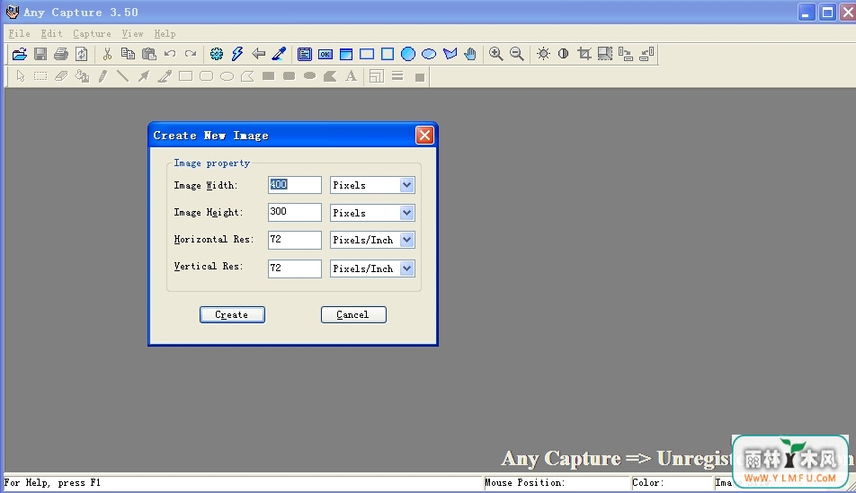Viewport: 856px width, 493px height.
Task: Click the Cut scissors icon
Action: coord(107,54)
